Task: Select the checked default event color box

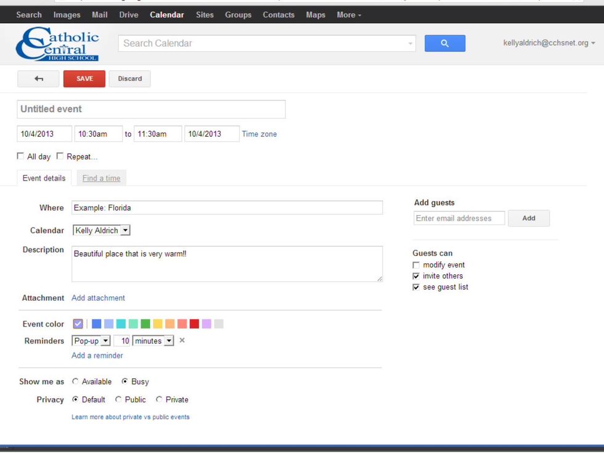Action: [78, 324]
